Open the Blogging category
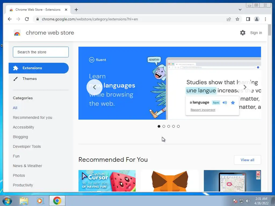275x206 pixels. [20, 137]
